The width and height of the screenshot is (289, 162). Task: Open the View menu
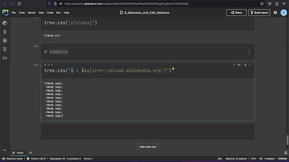pyautogui.click(x=41, y=13)
